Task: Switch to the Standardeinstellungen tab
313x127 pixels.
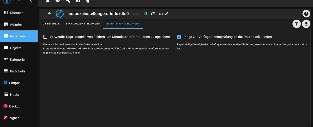Action: click(x=83, y=24)
